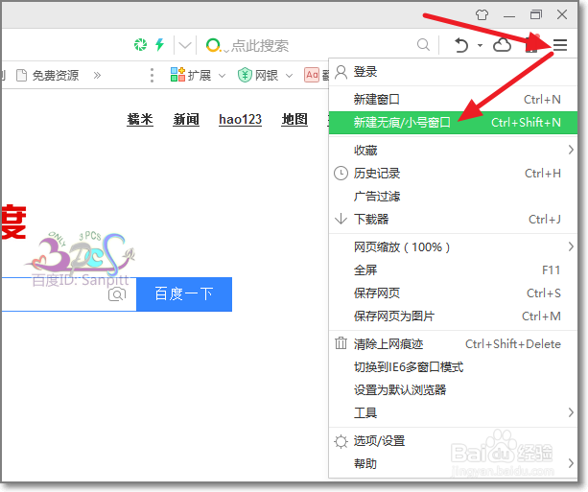Click the gear settings icon

pos(341,441)
